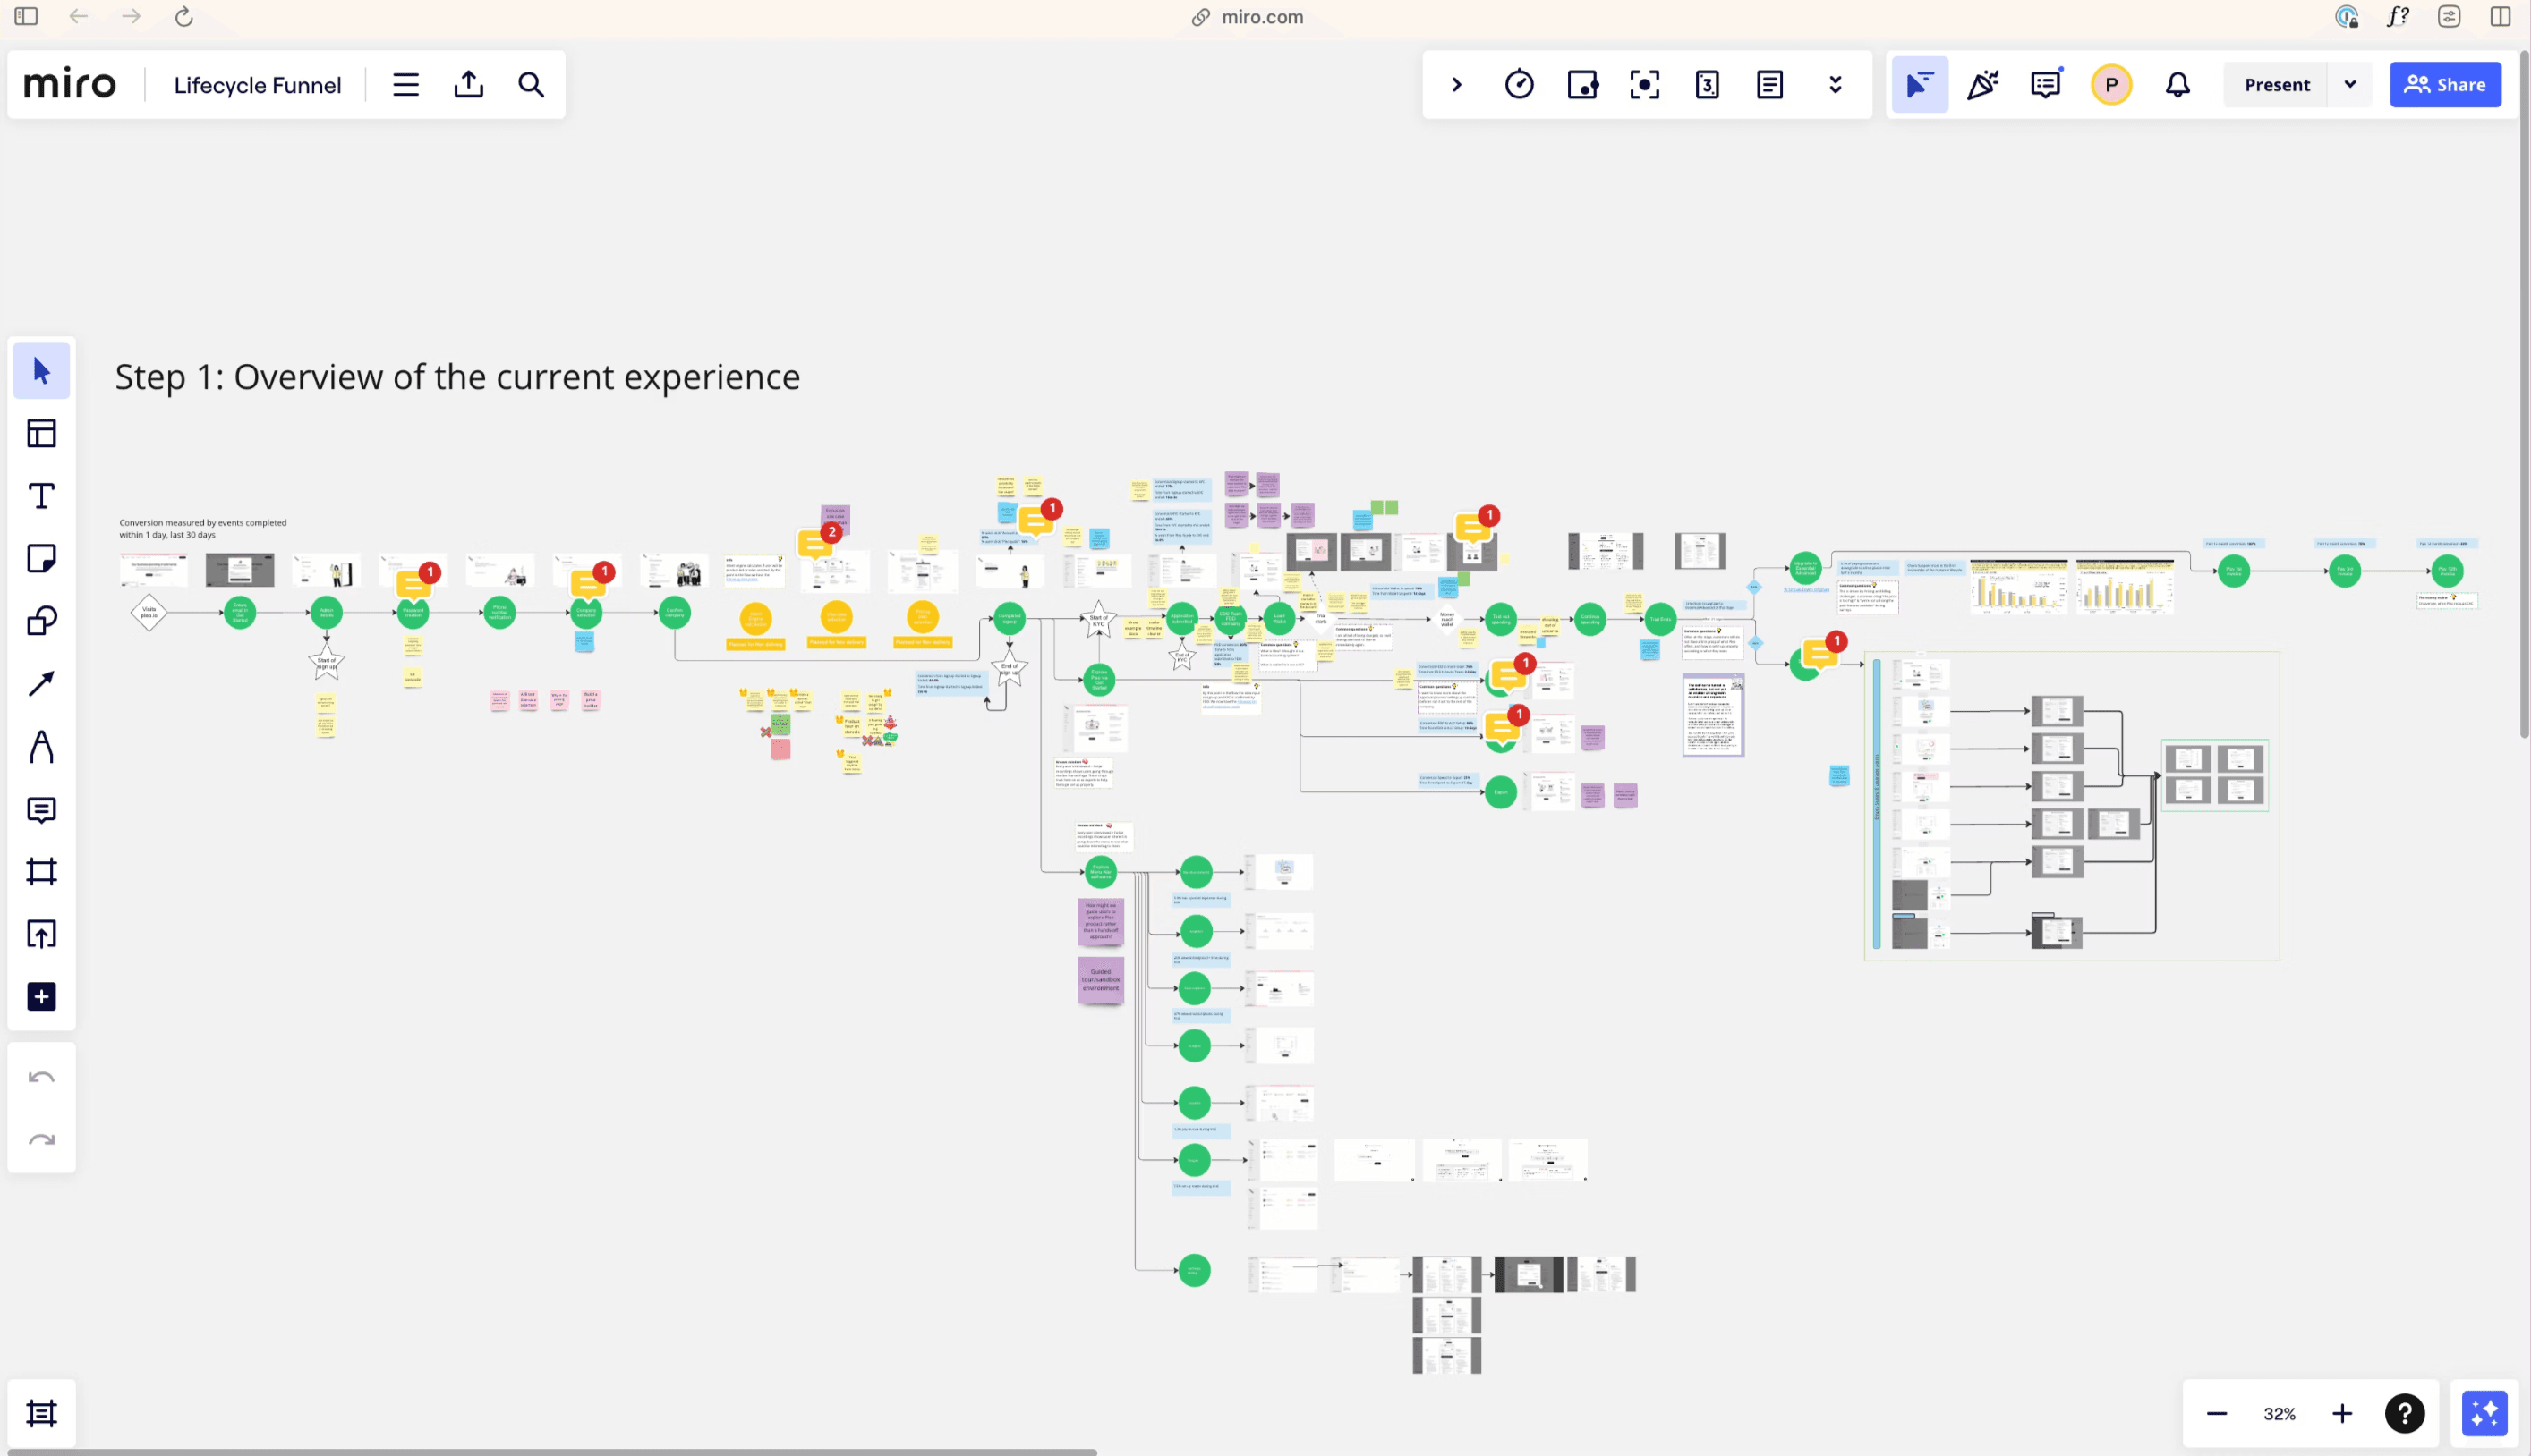The width and height of the screenshot is (2531, 1456).
Task: Open more apps plus button
Action: (41, 996)
